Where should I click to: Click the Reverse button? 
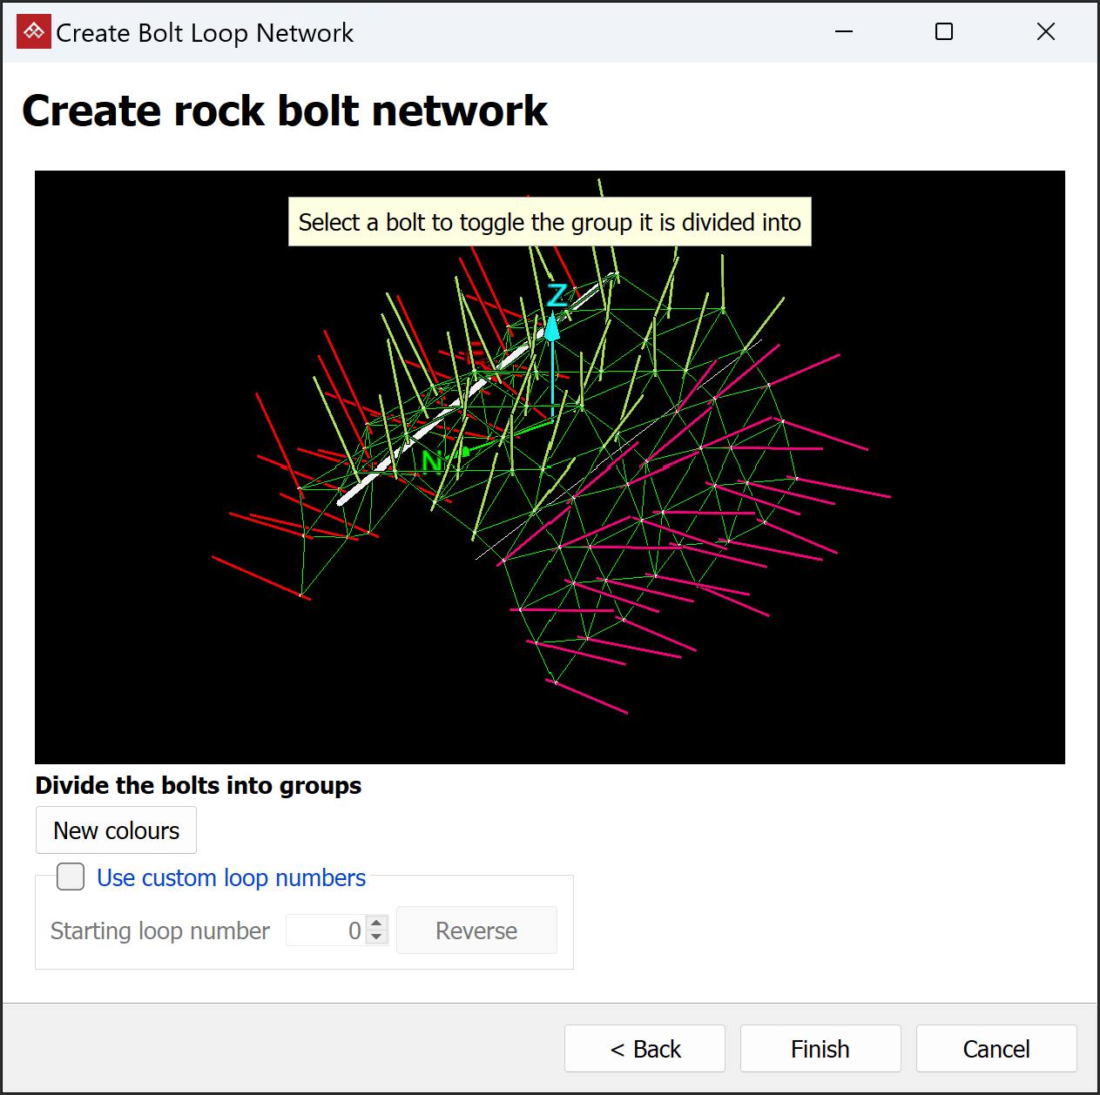[x=476, y=930]
